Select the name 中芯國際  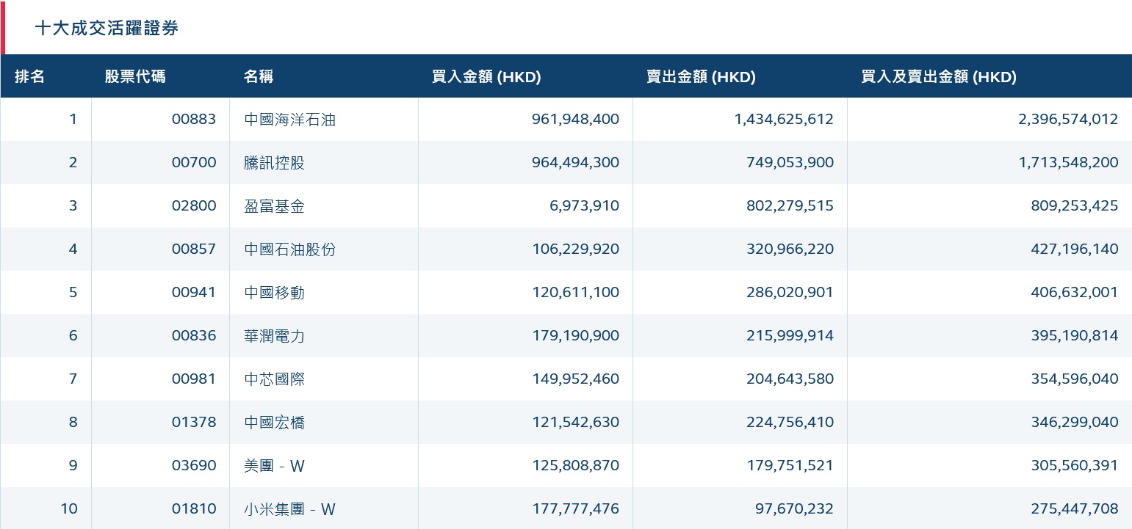pos(274,379)
